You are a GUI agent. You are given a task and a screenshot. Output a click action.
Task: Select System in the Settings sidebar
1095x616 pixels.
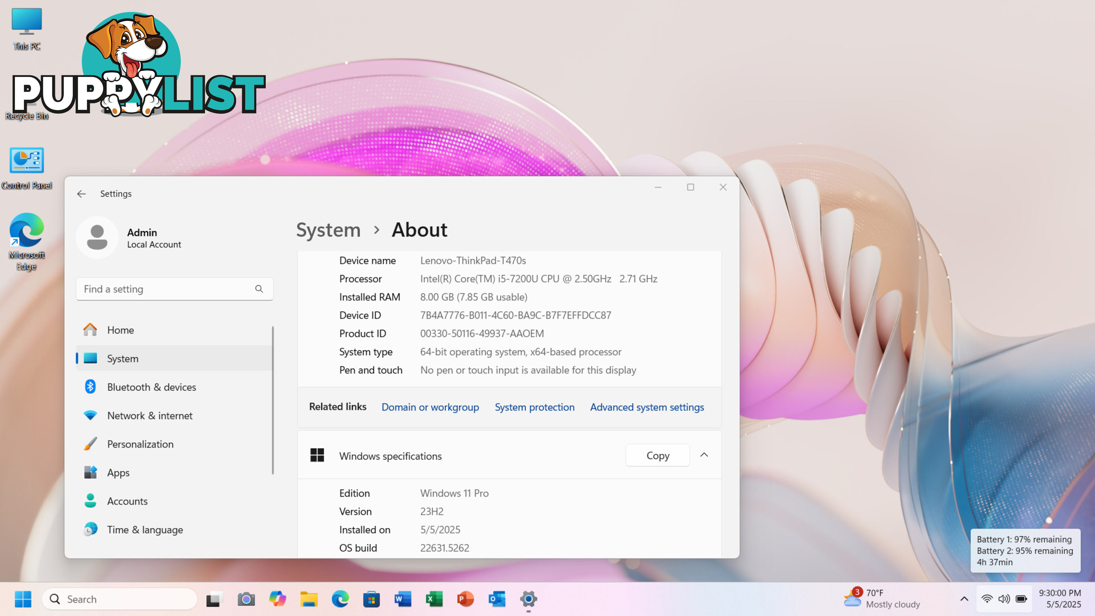[174, 358]
